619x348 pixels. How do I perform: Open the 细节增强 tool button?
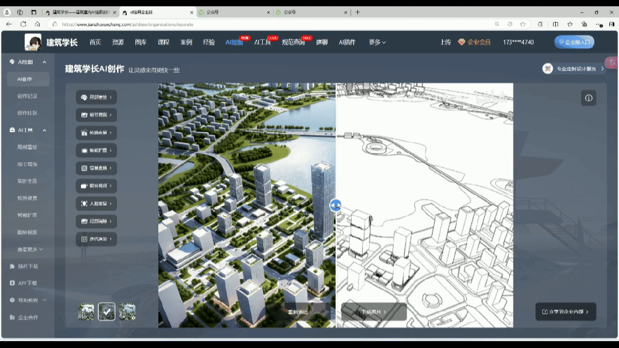96,115
